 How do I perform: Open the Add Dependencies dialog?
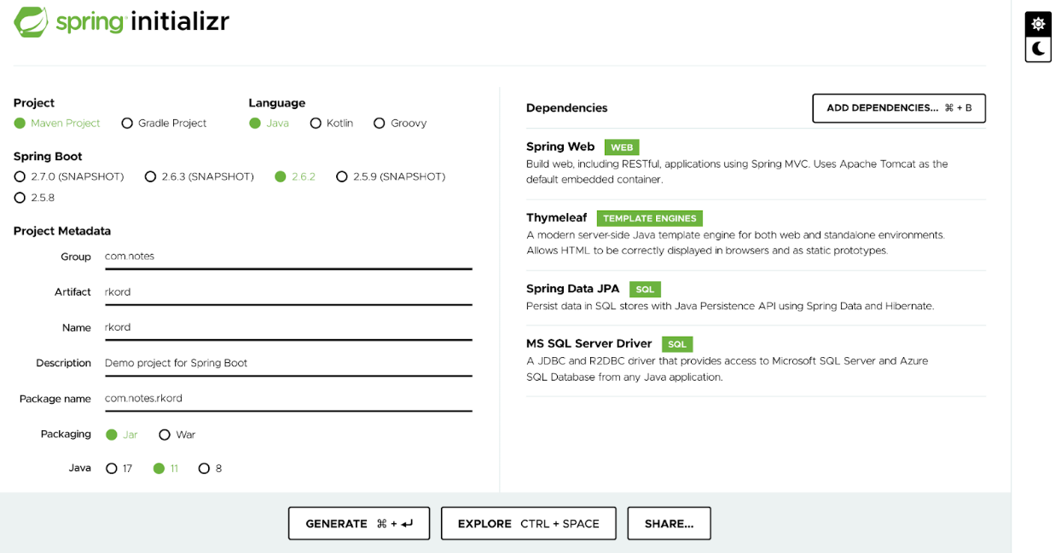click(899, 108)
